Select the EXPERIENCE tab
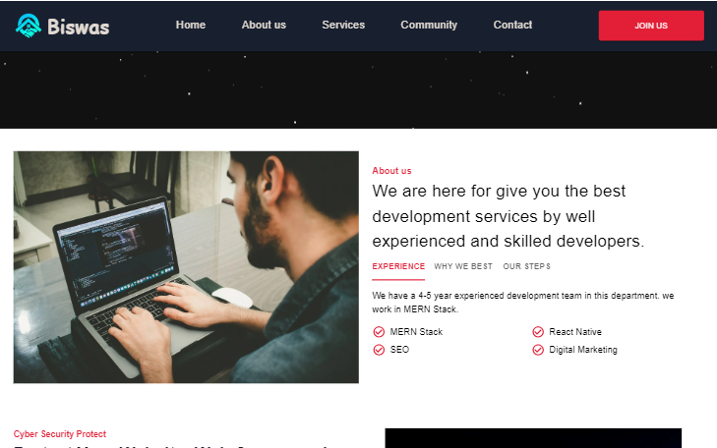Viewport: 717px width, 448px height. tap(398, 266)
